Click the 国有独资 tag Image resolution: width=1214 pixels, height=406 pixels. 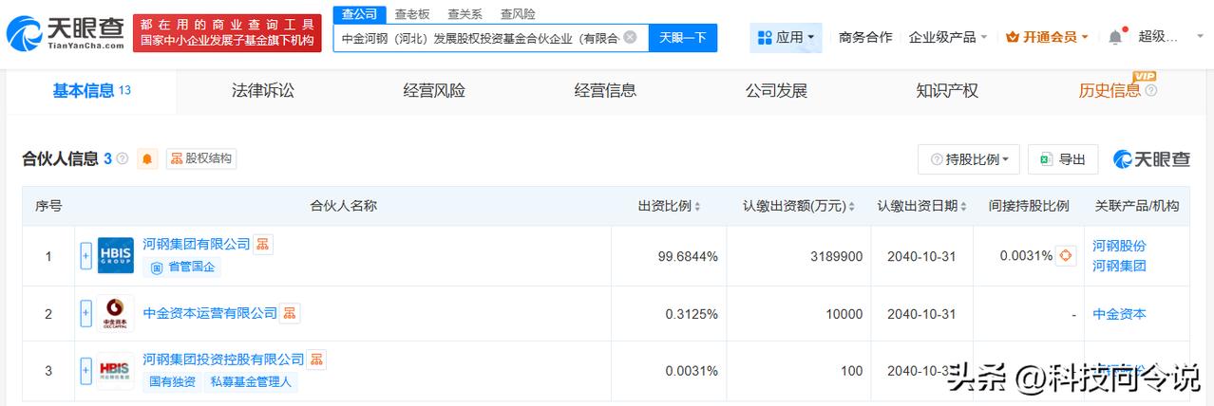(172, 382)
